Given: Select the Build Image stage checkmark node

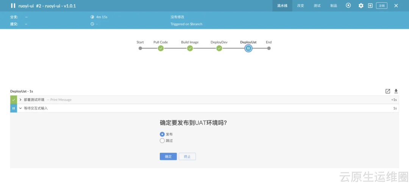Looking at the screenshot, I should click(x=190, y=48).
